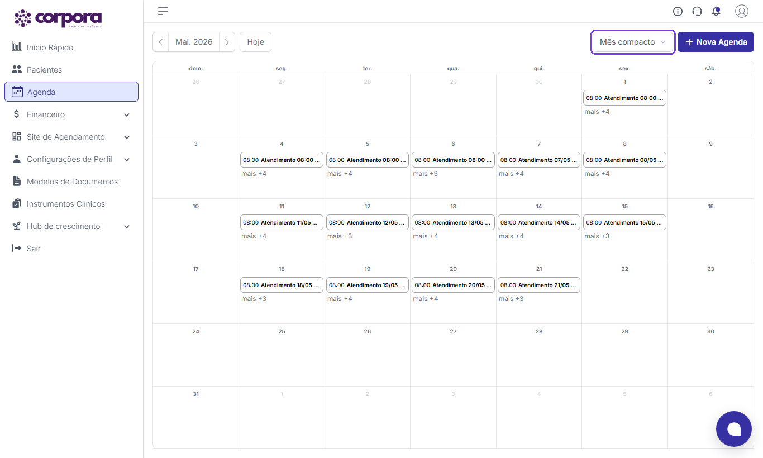Click the Pacientes people icon
The height and width of the screenshot is (458, 763).
coord(17,70)
